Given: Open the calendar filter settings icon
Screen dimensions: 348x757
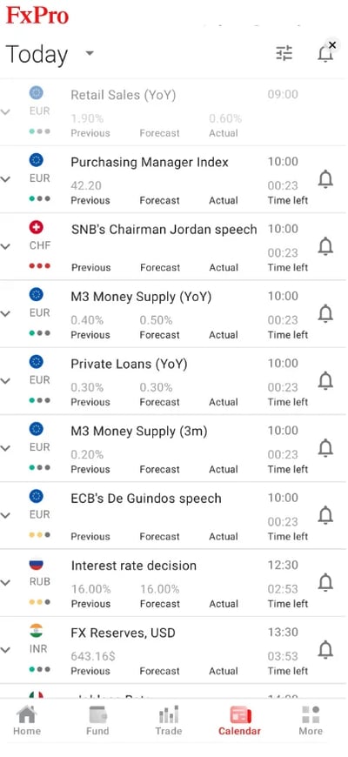Looking at the screenshot, I should click(284, 53).
